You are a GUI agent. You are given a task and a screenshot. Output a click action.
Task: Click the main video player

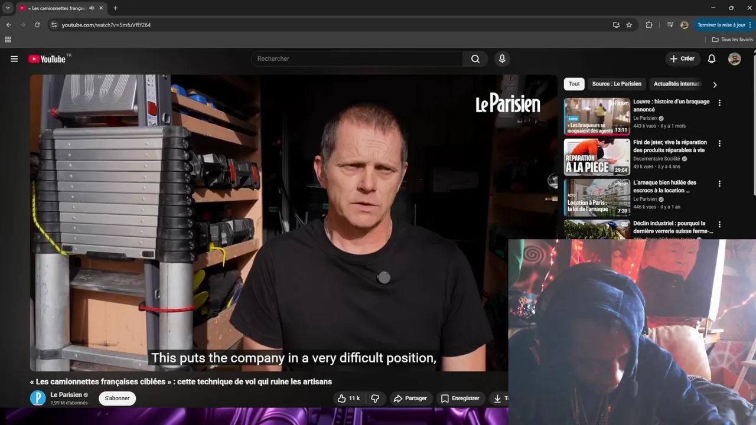(294, 223)
